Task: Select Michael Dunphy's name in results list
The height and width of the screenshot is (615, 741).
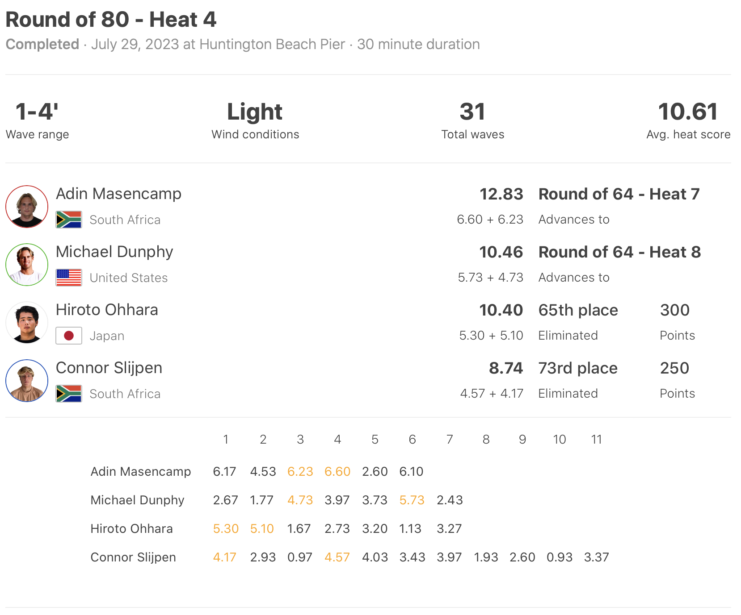Action: [x=114, y=252]
